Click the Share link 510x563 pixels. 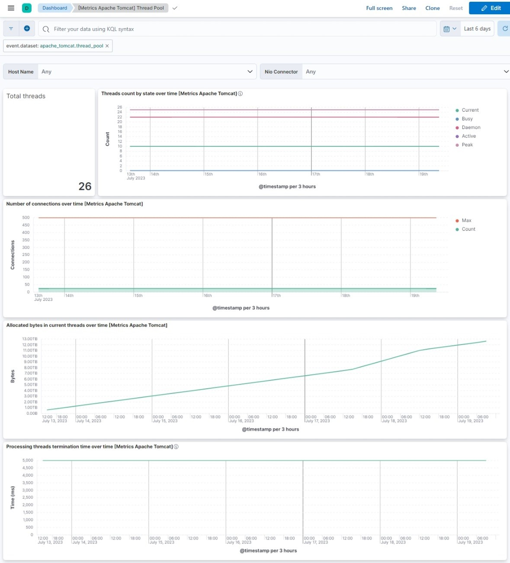tap(409, 8)
